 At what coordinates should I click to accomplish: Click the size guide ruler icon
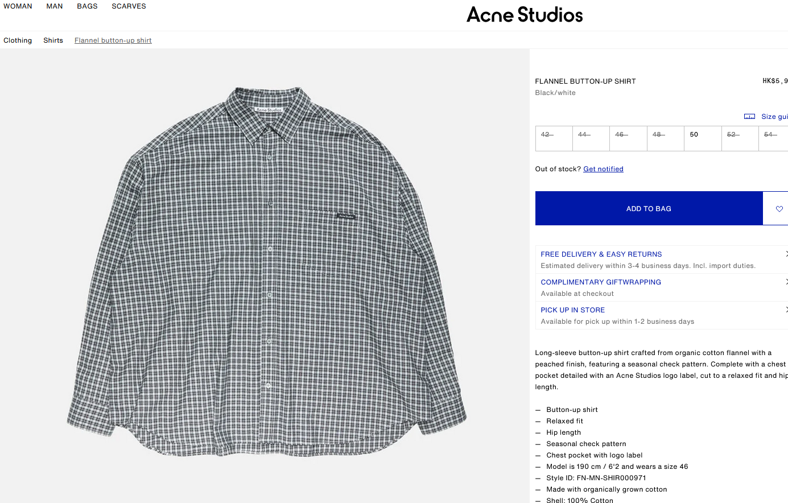click(749, 117)
